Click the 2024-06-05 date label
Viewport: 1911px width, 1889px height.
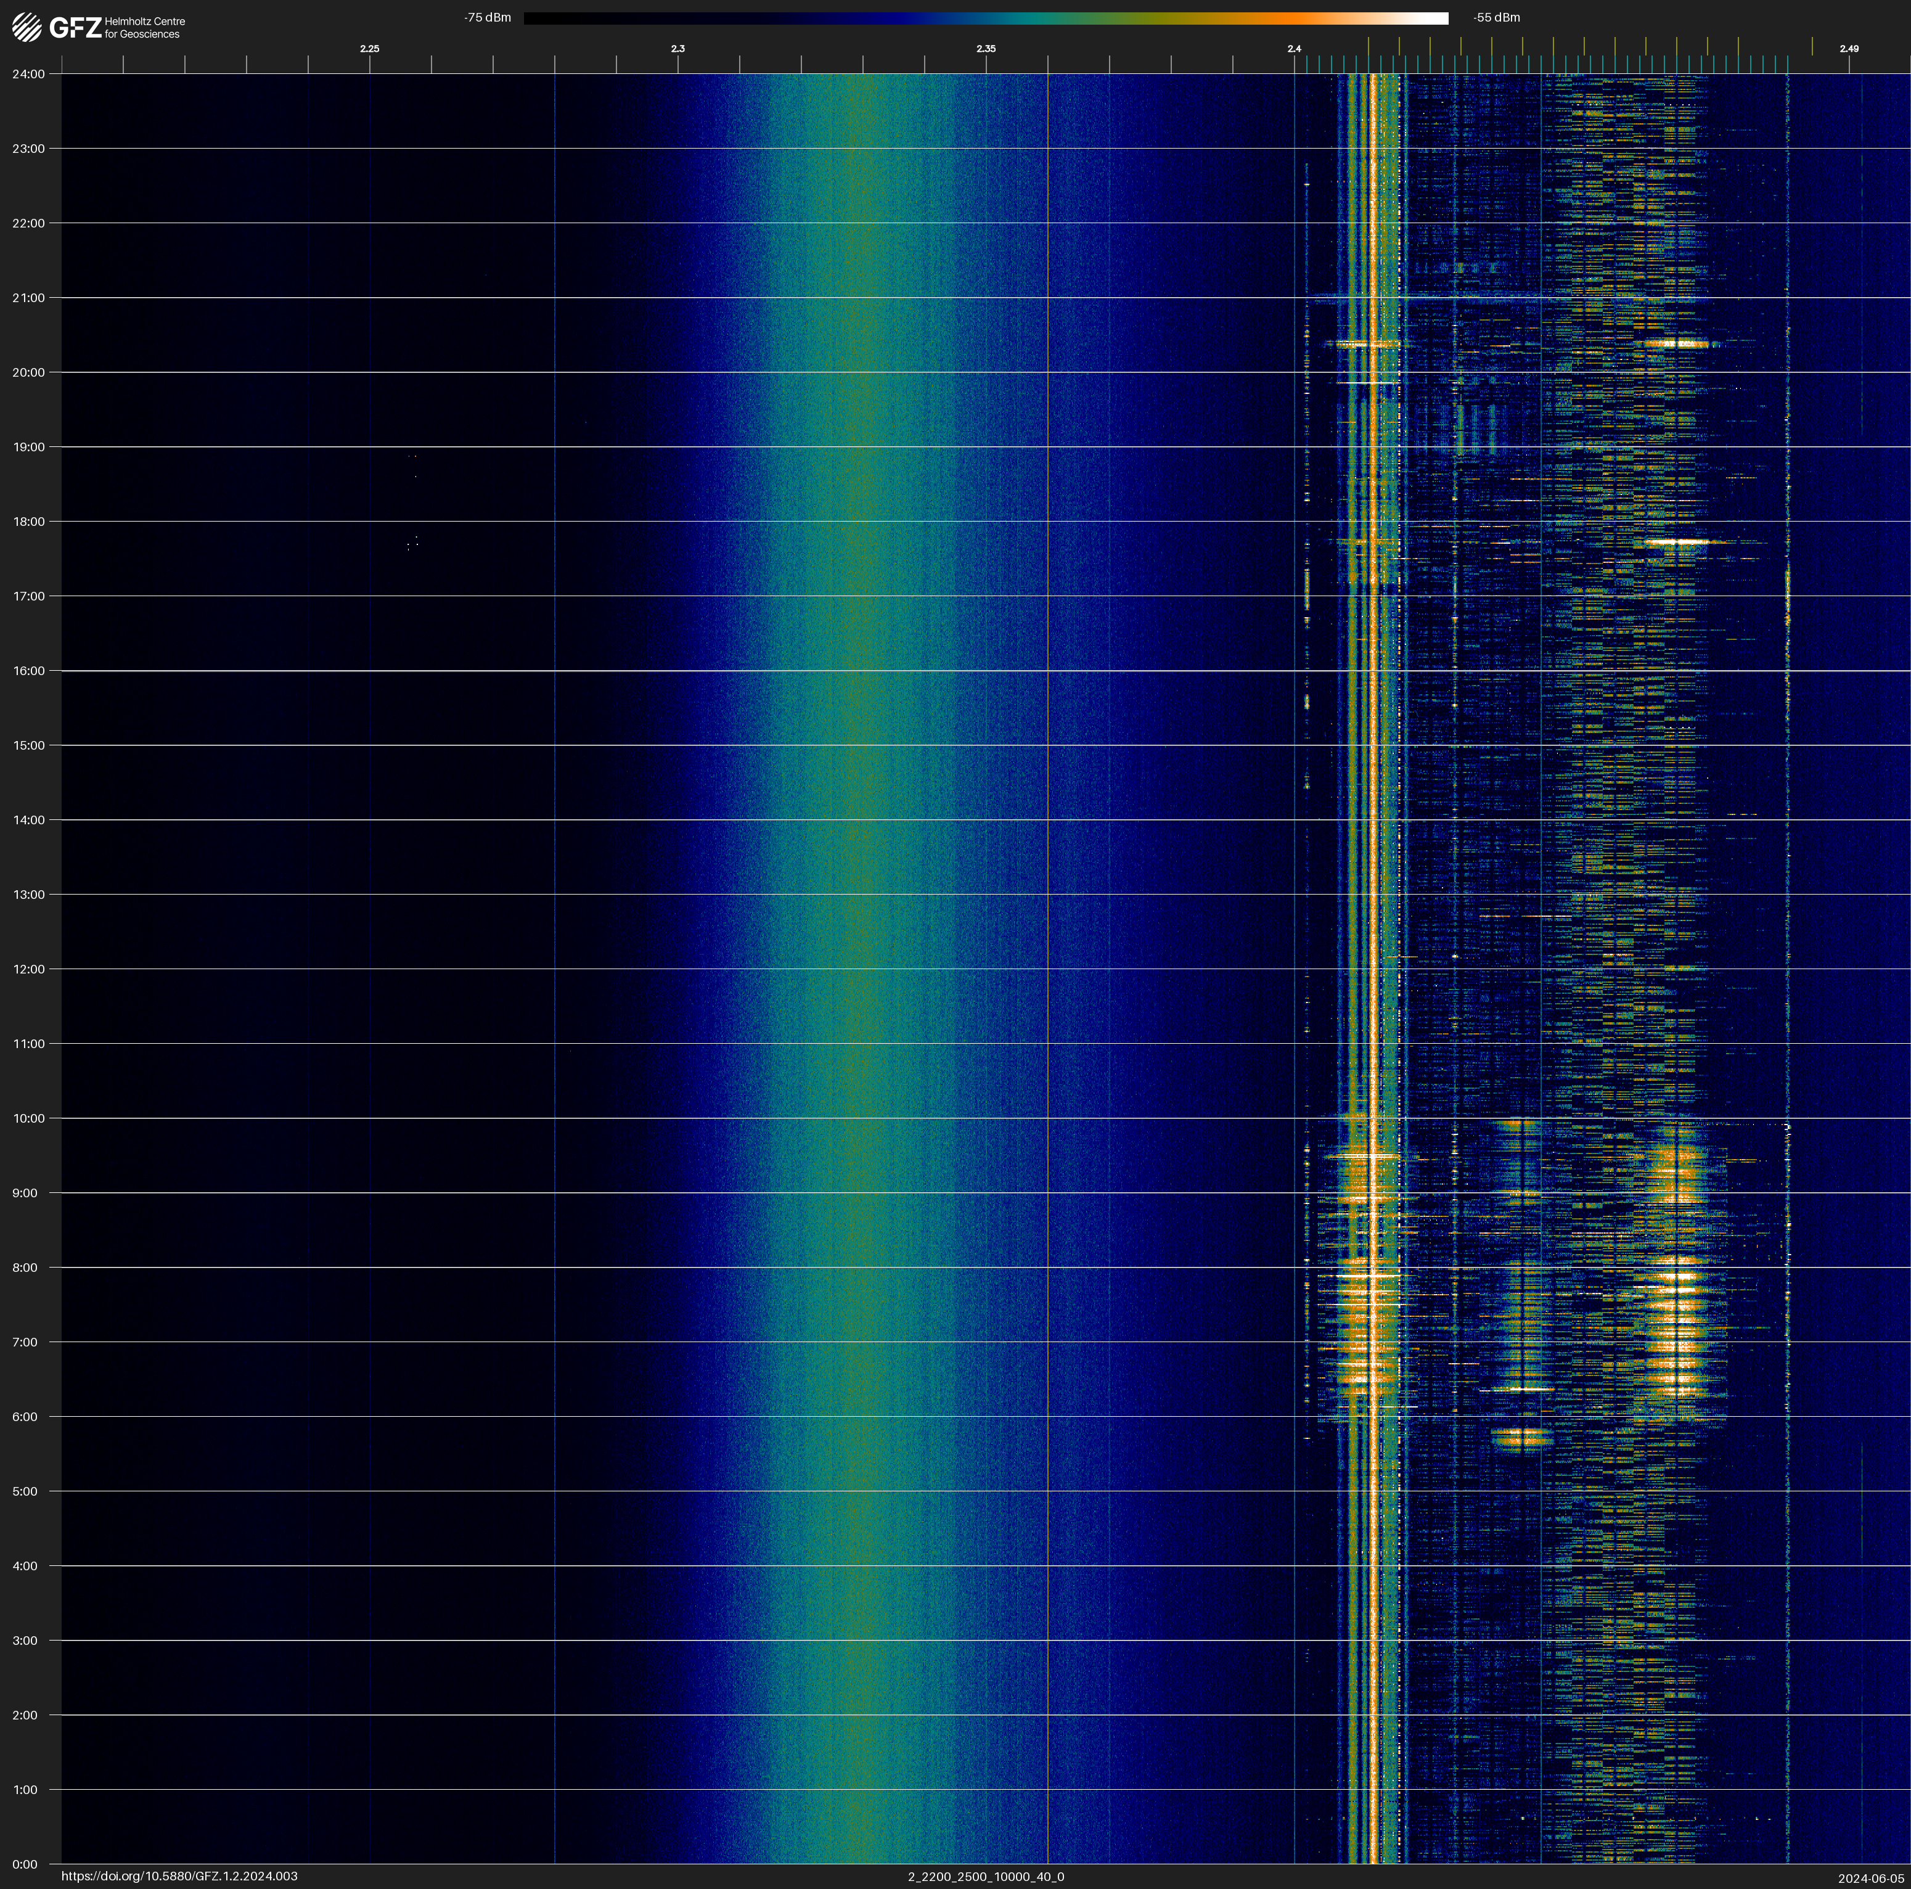[x=1872, y=1878]
